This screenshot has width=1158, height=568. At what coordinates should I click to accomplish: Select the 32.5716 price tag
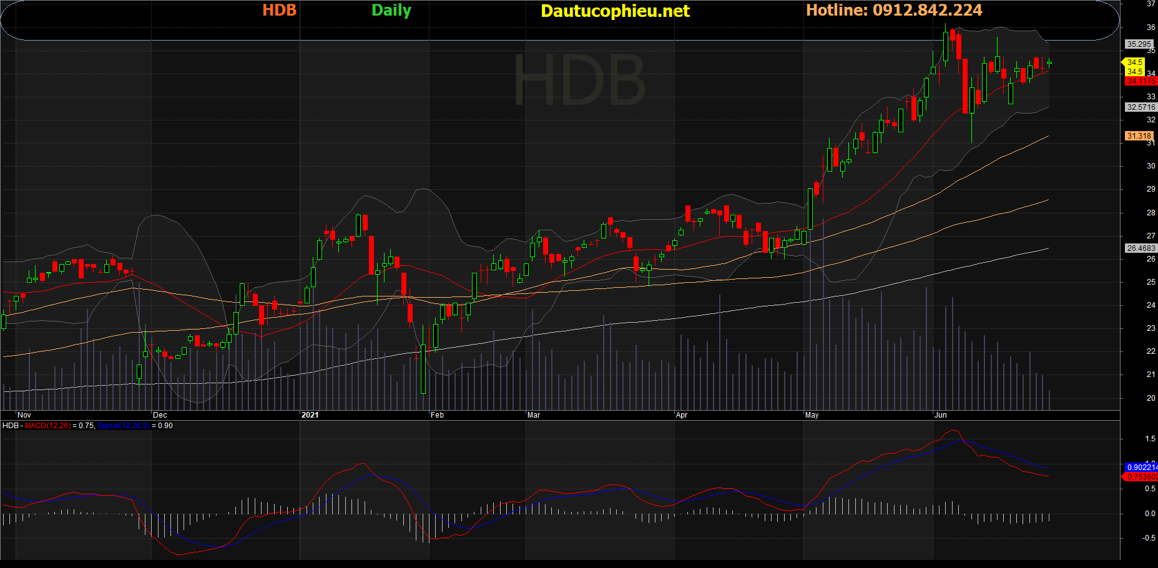click(1141, 107)
